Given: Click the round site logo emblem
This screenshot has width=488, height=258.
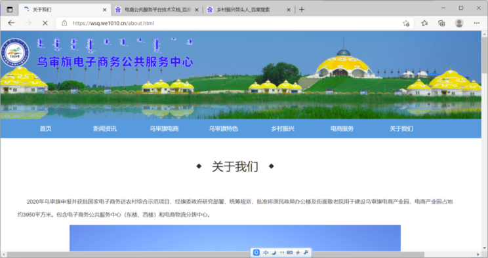Looking at the screenshot, I should [x=15, y=52].
